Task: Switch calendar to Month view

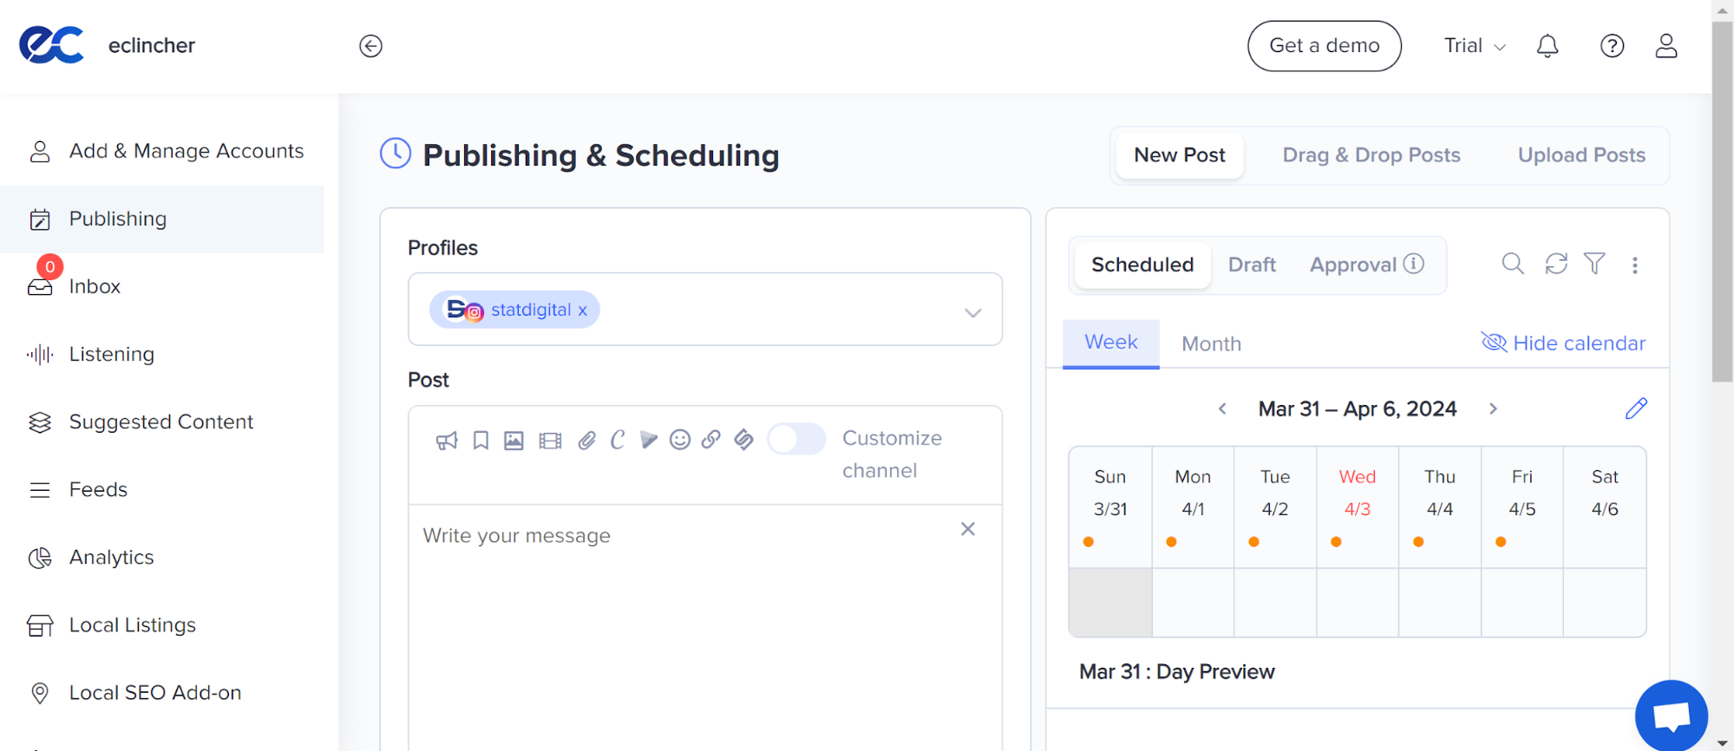Action: coord(1211,344)
